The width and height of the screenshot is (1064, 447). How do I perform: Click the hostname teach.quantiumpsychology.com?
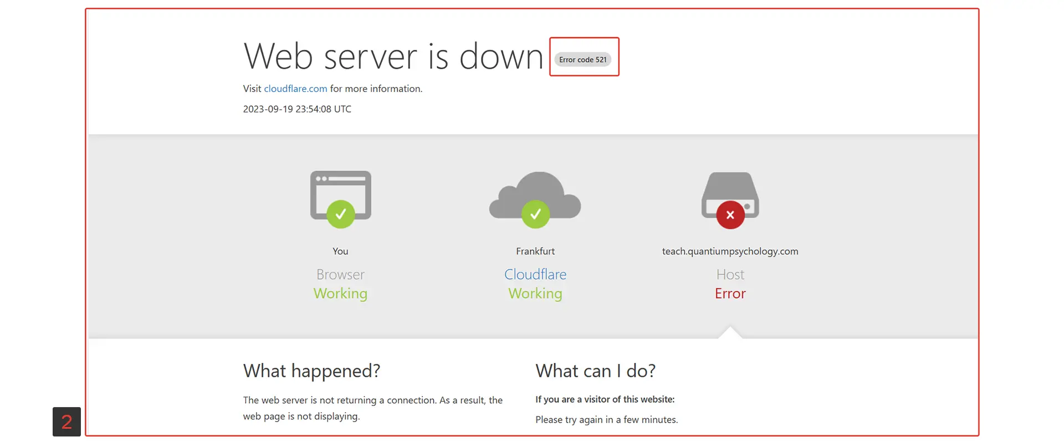tap(730, 251)
